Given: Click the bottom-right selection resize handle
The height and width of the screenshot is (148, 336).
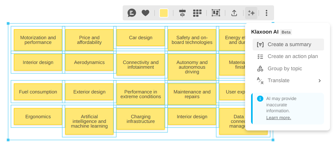Looking at the screenshot, I should point(273,140).
